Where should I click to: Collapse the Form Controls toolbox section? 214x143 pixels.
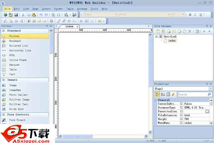click(4, 115)
